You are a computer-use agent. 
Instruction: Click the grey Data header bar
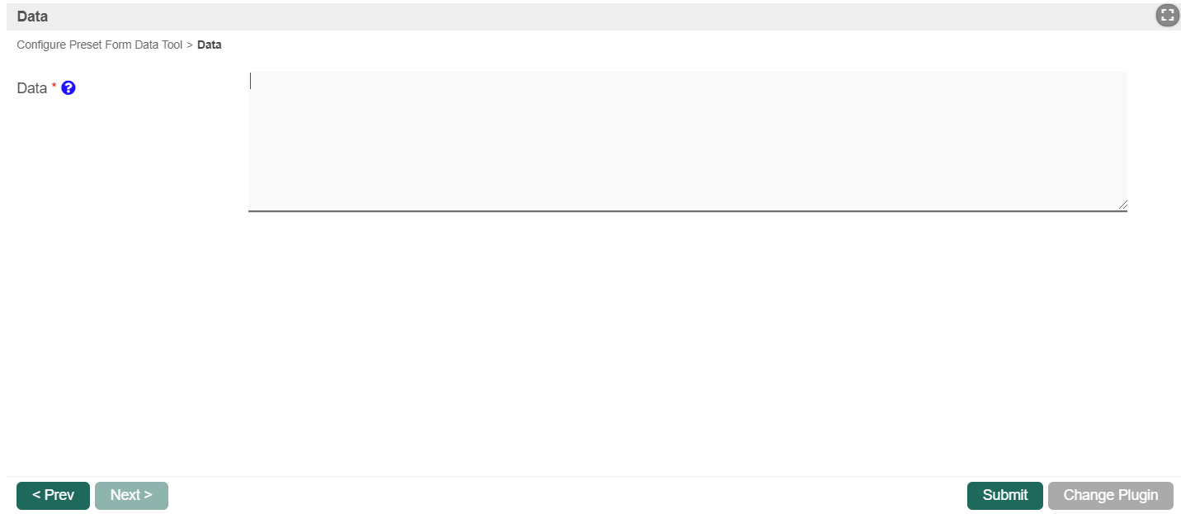point(578,17)
